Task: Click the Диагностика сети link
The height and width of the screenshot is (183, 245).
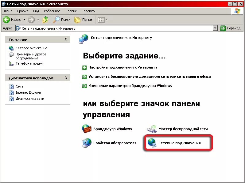Action: coord(30,99)
